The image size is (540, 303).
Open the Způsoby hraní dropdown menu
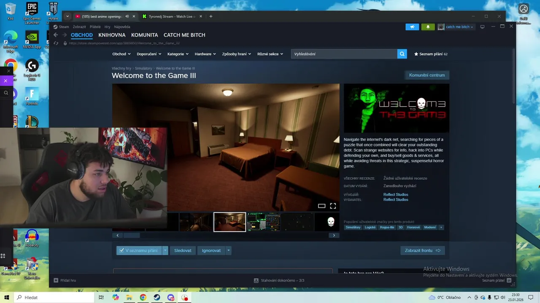(x=236, y=54)
